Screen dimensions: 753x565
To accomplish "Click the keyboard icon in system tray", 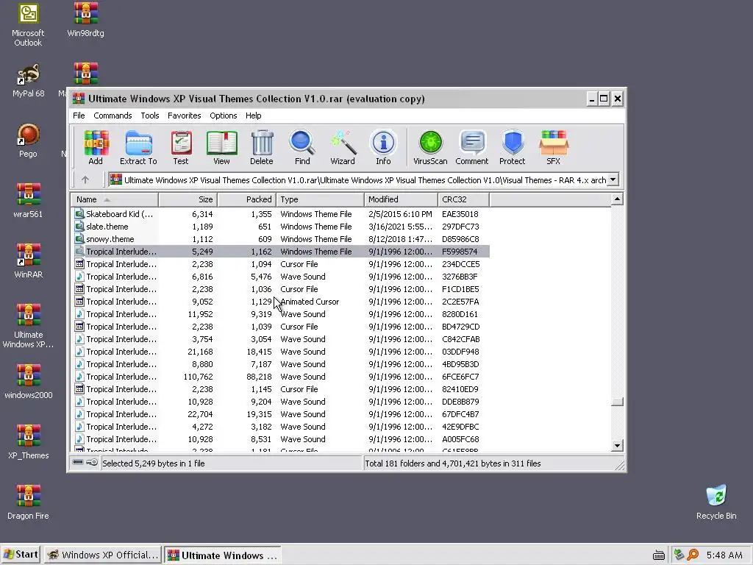I will (659, 555).
